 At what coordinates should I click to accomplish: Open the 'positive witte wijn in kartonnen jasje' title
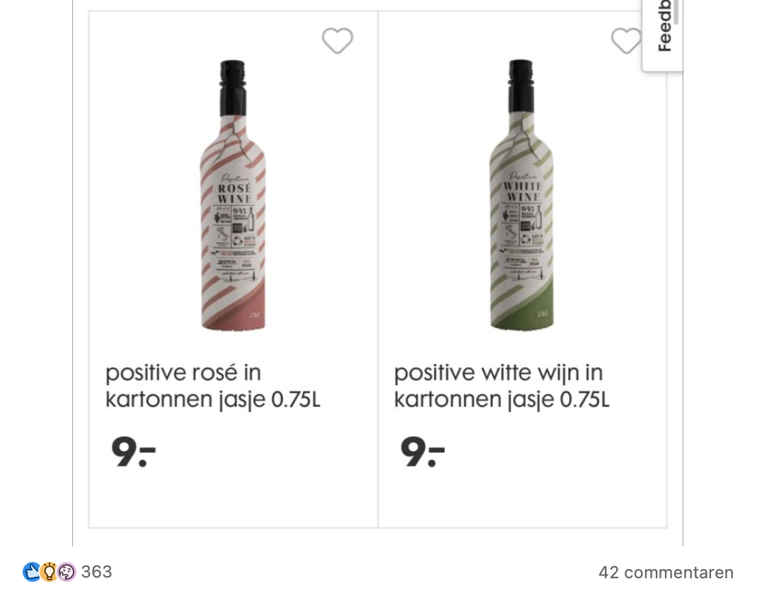(x=501, y=386)
